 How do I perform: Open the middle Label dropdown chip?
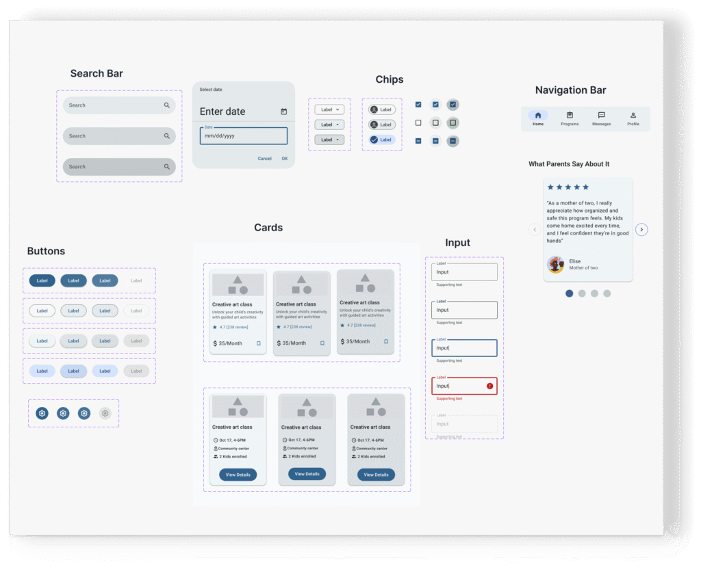(x=329, y=124)
